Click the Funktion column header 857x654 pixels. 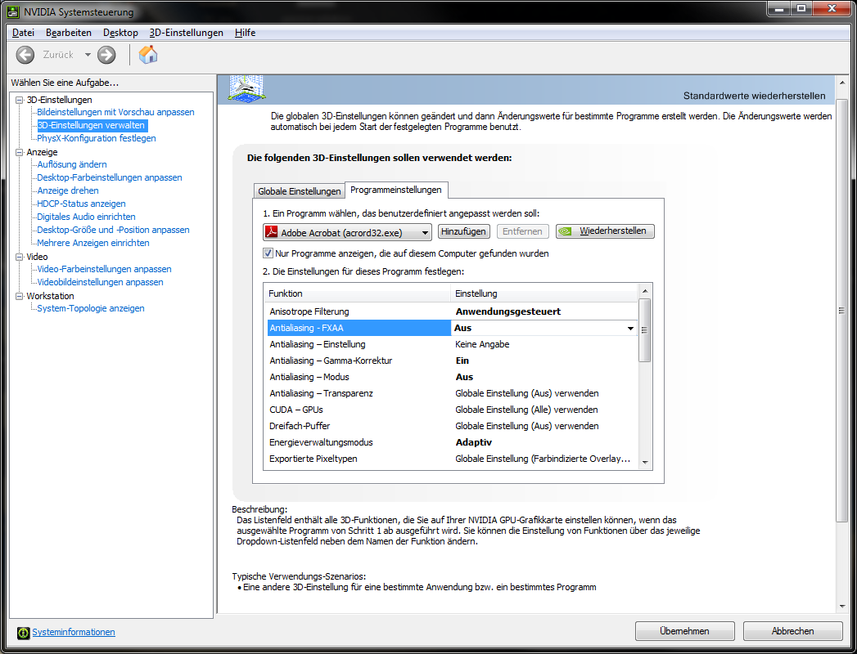358,293
